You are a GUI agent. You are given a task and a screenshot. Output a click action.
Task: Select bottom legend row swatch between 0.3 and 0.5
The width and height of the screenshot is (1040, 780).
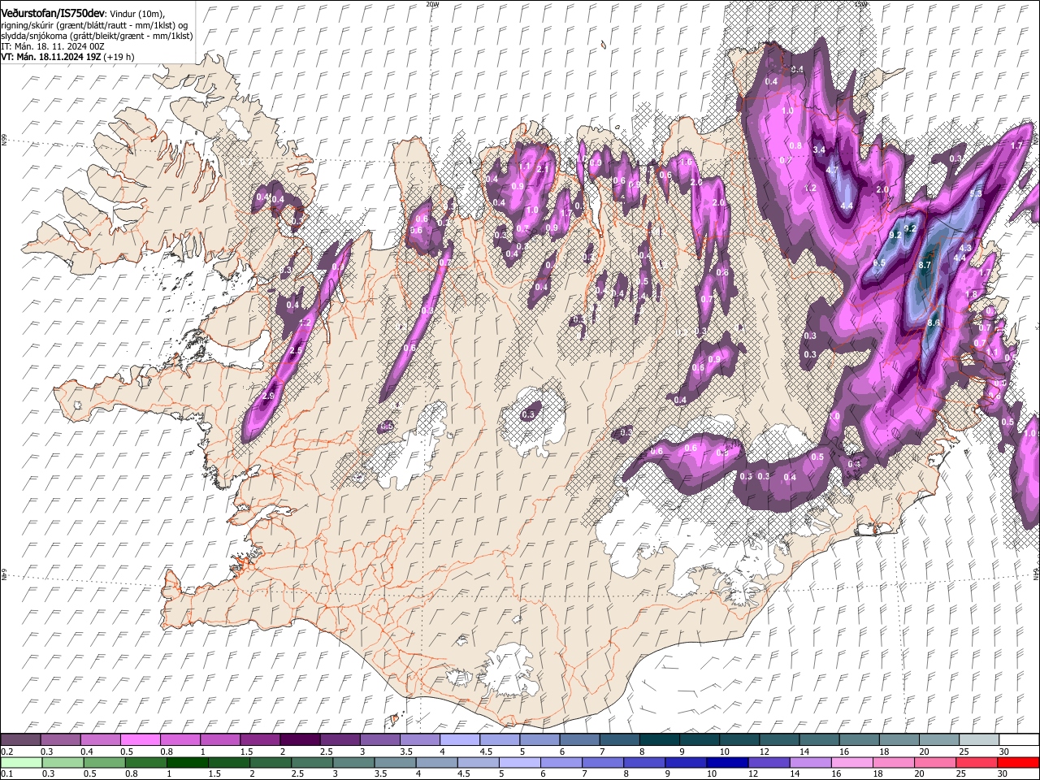63,762
